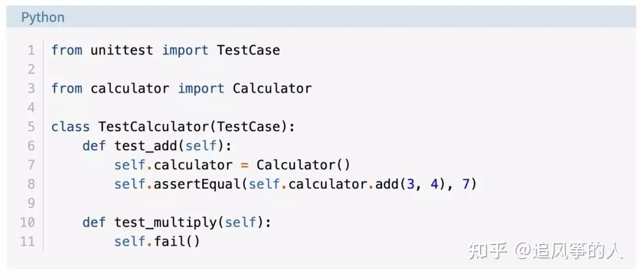Image resolution: width=640 pixels, height=277 pixels.
Task: Click line number 10 in the gutter
Action: click(x=27, y=223)
